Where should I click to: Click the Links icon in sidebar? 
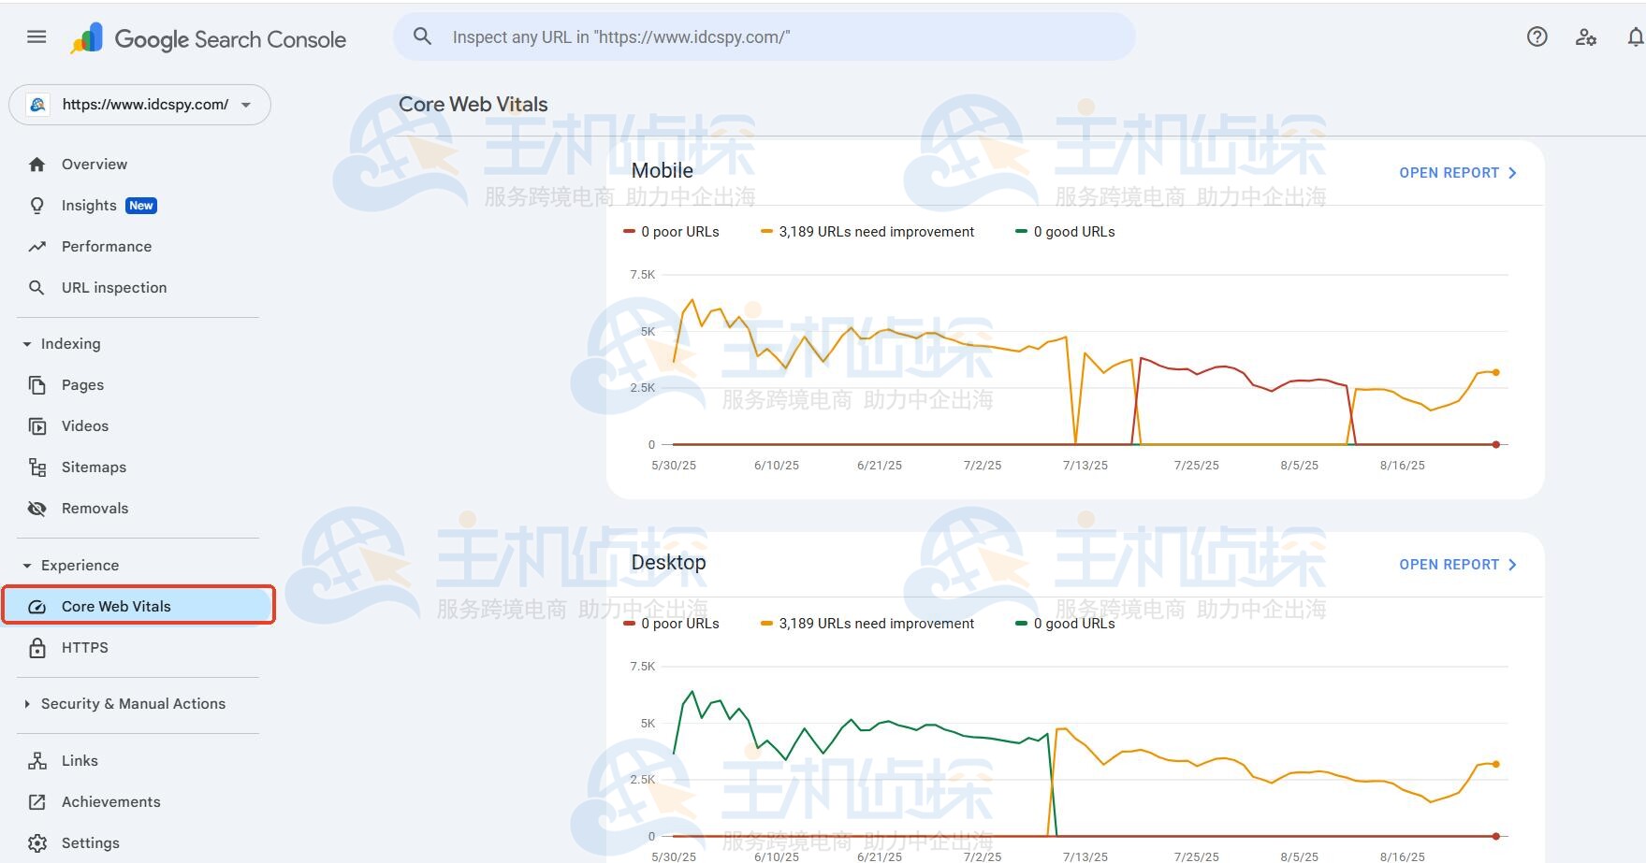[x=36, y=760]
